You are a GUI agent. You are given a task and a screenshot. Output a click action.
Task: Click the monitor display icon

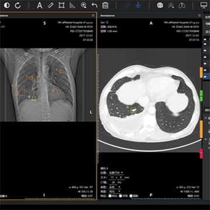pos(204,5)
